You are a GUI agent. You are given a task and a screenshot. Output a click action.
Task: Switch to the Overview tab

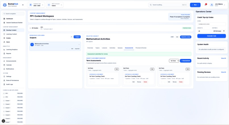pos(90,48)
